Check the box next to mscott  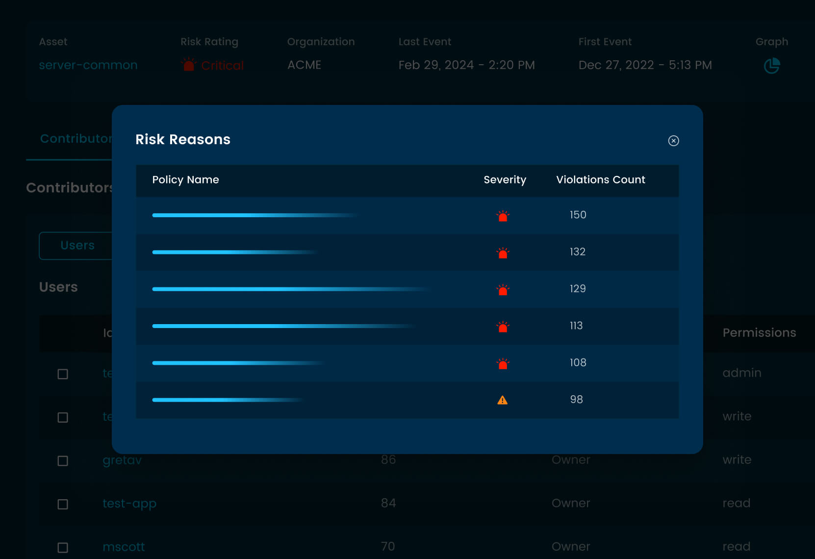tap(62, 547)
